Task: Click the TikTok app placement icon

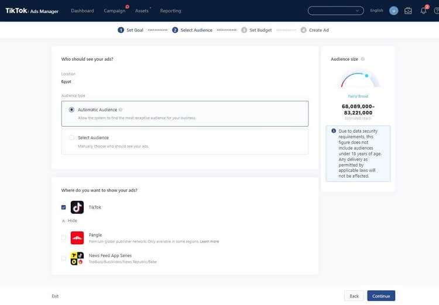Action: (77, 207)
